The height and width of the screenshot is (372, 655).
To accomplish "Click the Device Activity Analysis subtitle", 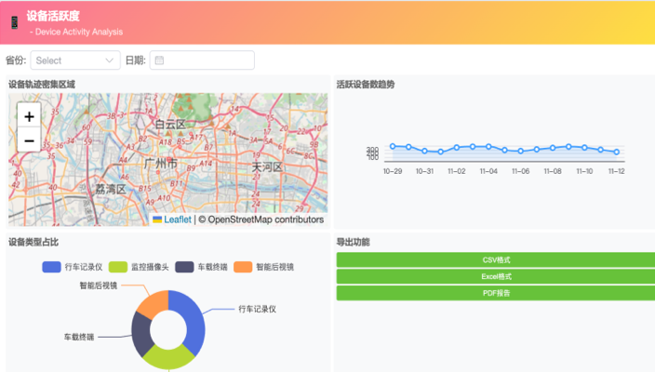I will click(78, 32).
